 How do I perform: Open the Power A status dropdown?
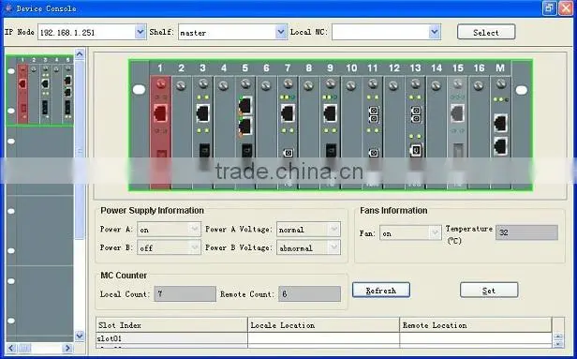tap(195, 229)
